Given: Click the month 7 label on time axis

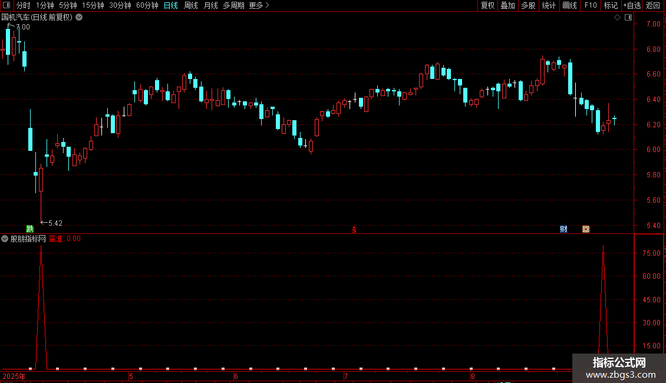Looking at the screenshot, I should [x=346, y=376].
